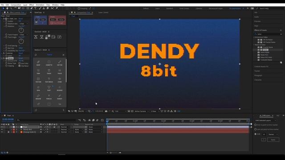Image resolution: width=285 pixels, height=160 pixels.
Task: Select the Hand tool
Action: [7, 8]
